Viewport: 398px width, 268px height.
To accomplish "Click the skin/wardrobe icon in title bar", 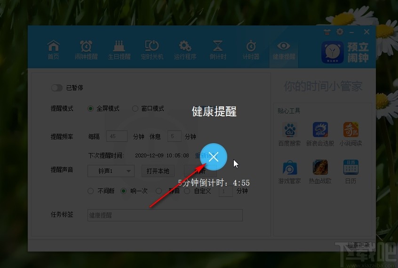I will 327,32.
